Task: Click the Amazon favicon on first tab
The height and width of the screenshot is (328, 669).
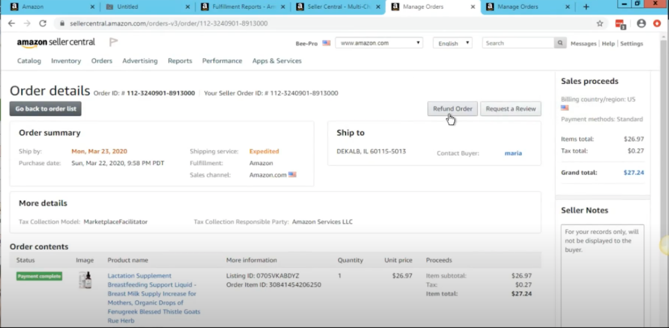Action: point(14,7)
